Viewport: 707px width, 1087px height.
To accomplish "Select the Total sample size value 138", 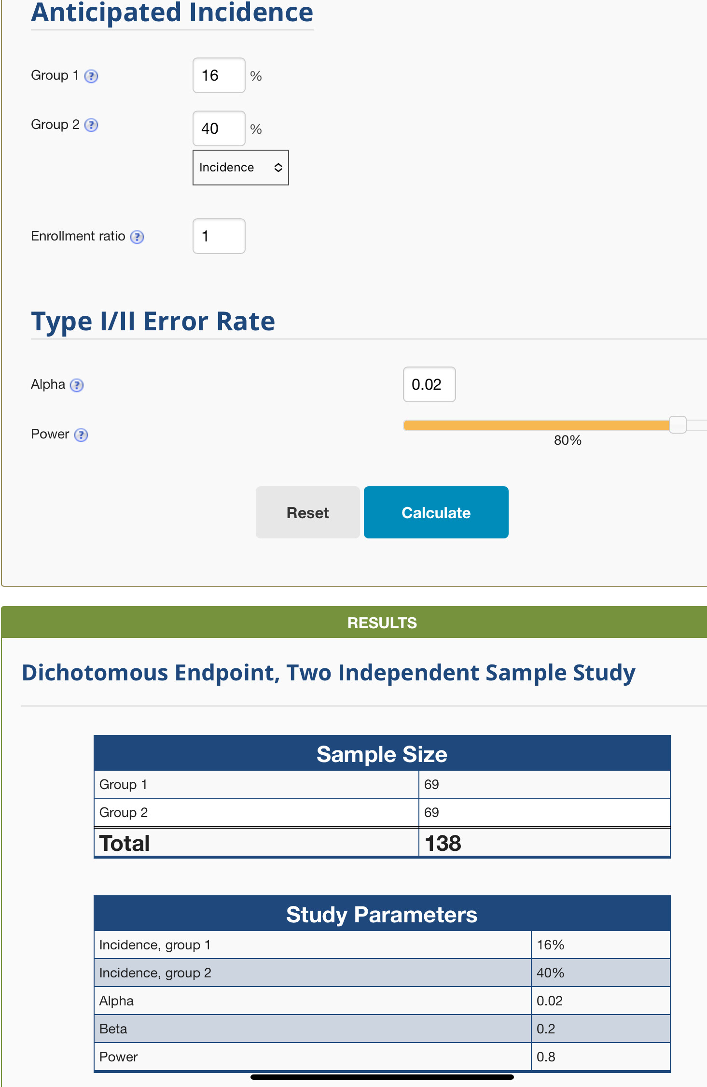I will pyautogui.click(x=443, y=843).
